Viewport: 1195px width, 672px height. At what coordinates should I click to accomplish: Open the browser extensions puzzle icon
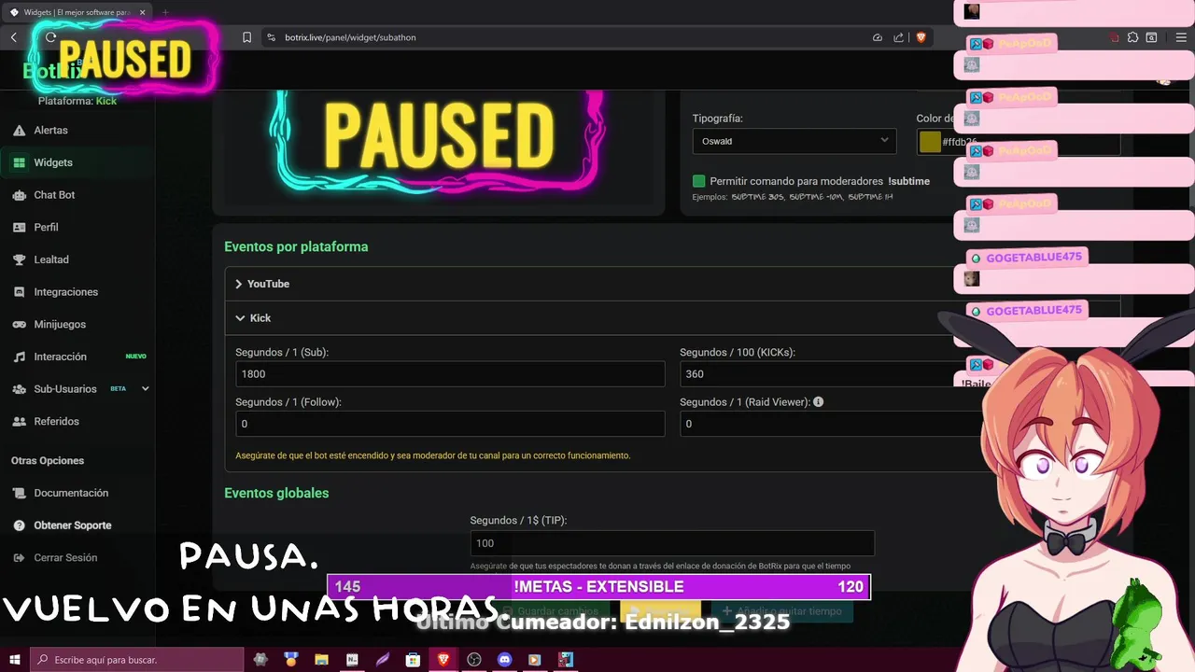(x=1132, y=37)
